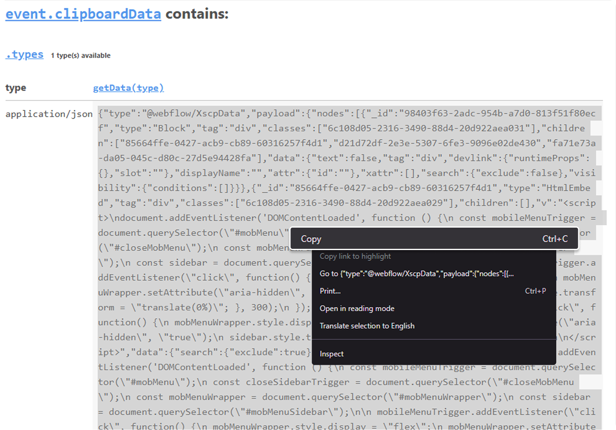The image size is (616, 430).
Task: Choose Print... from the context menu
Action: (x=434, y=291)
